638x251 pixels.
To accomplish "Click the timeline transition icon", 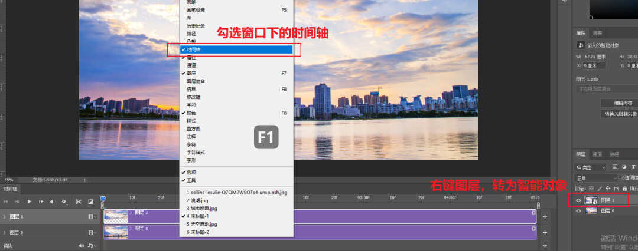I will 90,202.
